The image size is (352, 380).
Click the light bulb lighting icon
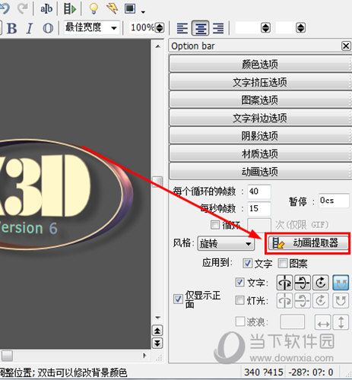point(94,8)
